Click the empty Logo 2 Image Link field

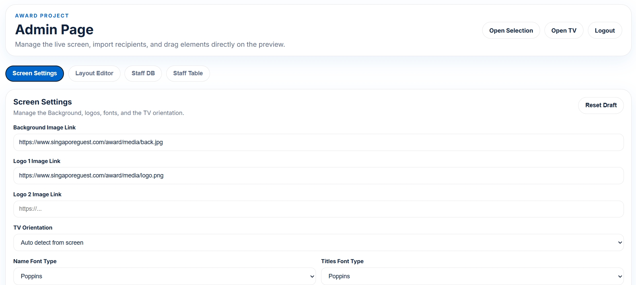click(318, 209)
